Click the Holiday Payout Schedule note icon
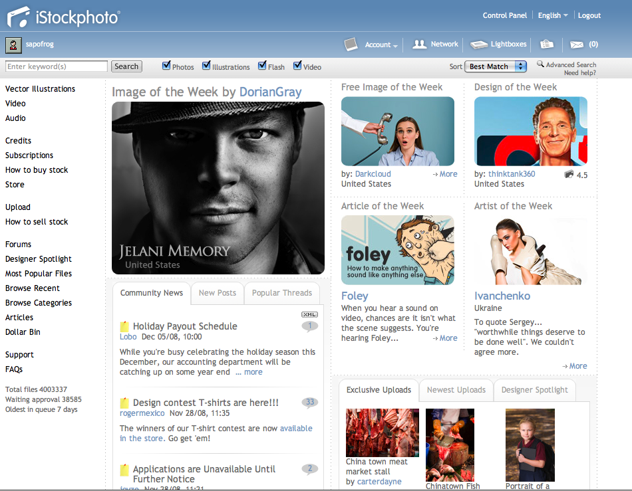The width and height of the screenshot is (632, 491). [x=124, y=326]
